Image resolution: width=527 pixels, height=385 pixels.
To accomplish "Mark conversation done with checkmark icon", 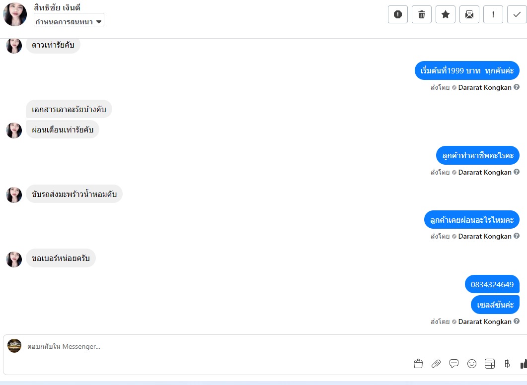I will pyautogui.click(x=517, y=14).
